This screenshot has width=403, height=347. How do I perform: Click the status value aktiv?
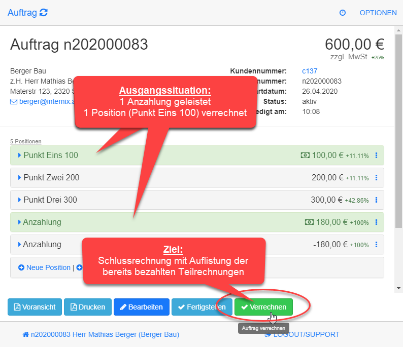click(x=309, y=101)
